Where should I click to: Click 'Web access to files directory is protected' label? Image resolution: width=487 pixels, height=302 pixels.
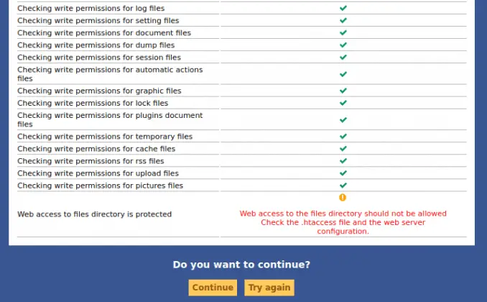[x=94, y=214]
